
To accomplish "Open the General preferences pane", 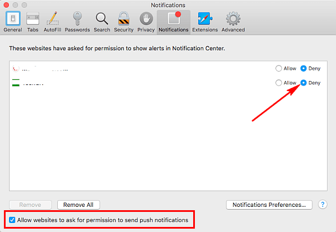I will (x=13, y=22).
